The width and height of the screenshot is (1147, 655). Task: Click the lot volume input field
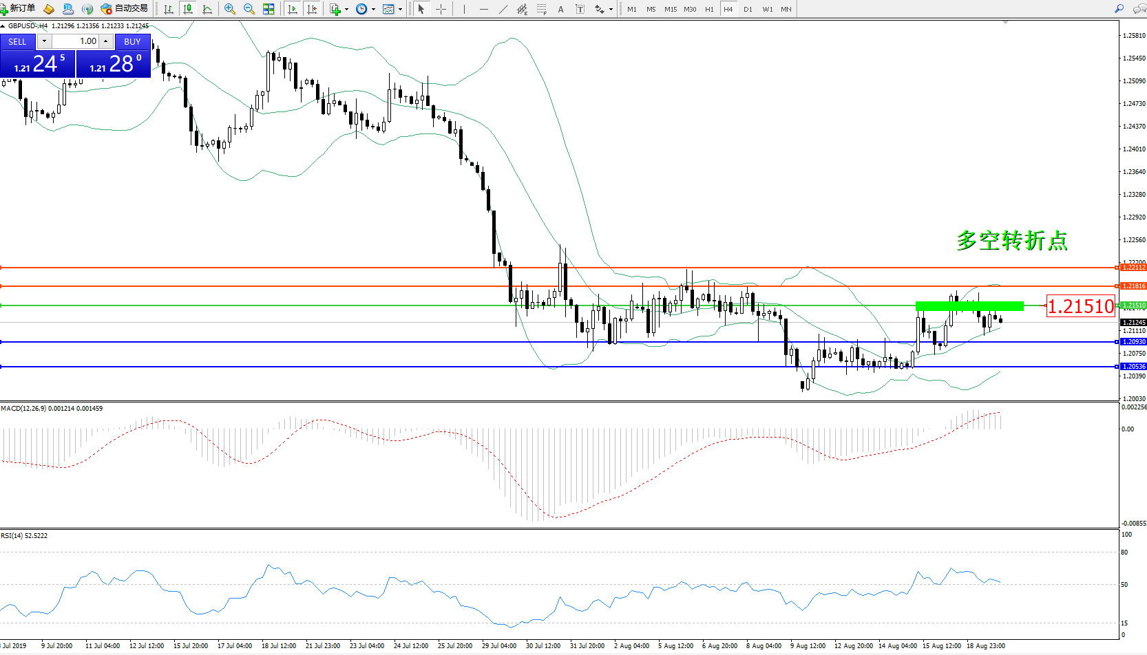[77, 41]
